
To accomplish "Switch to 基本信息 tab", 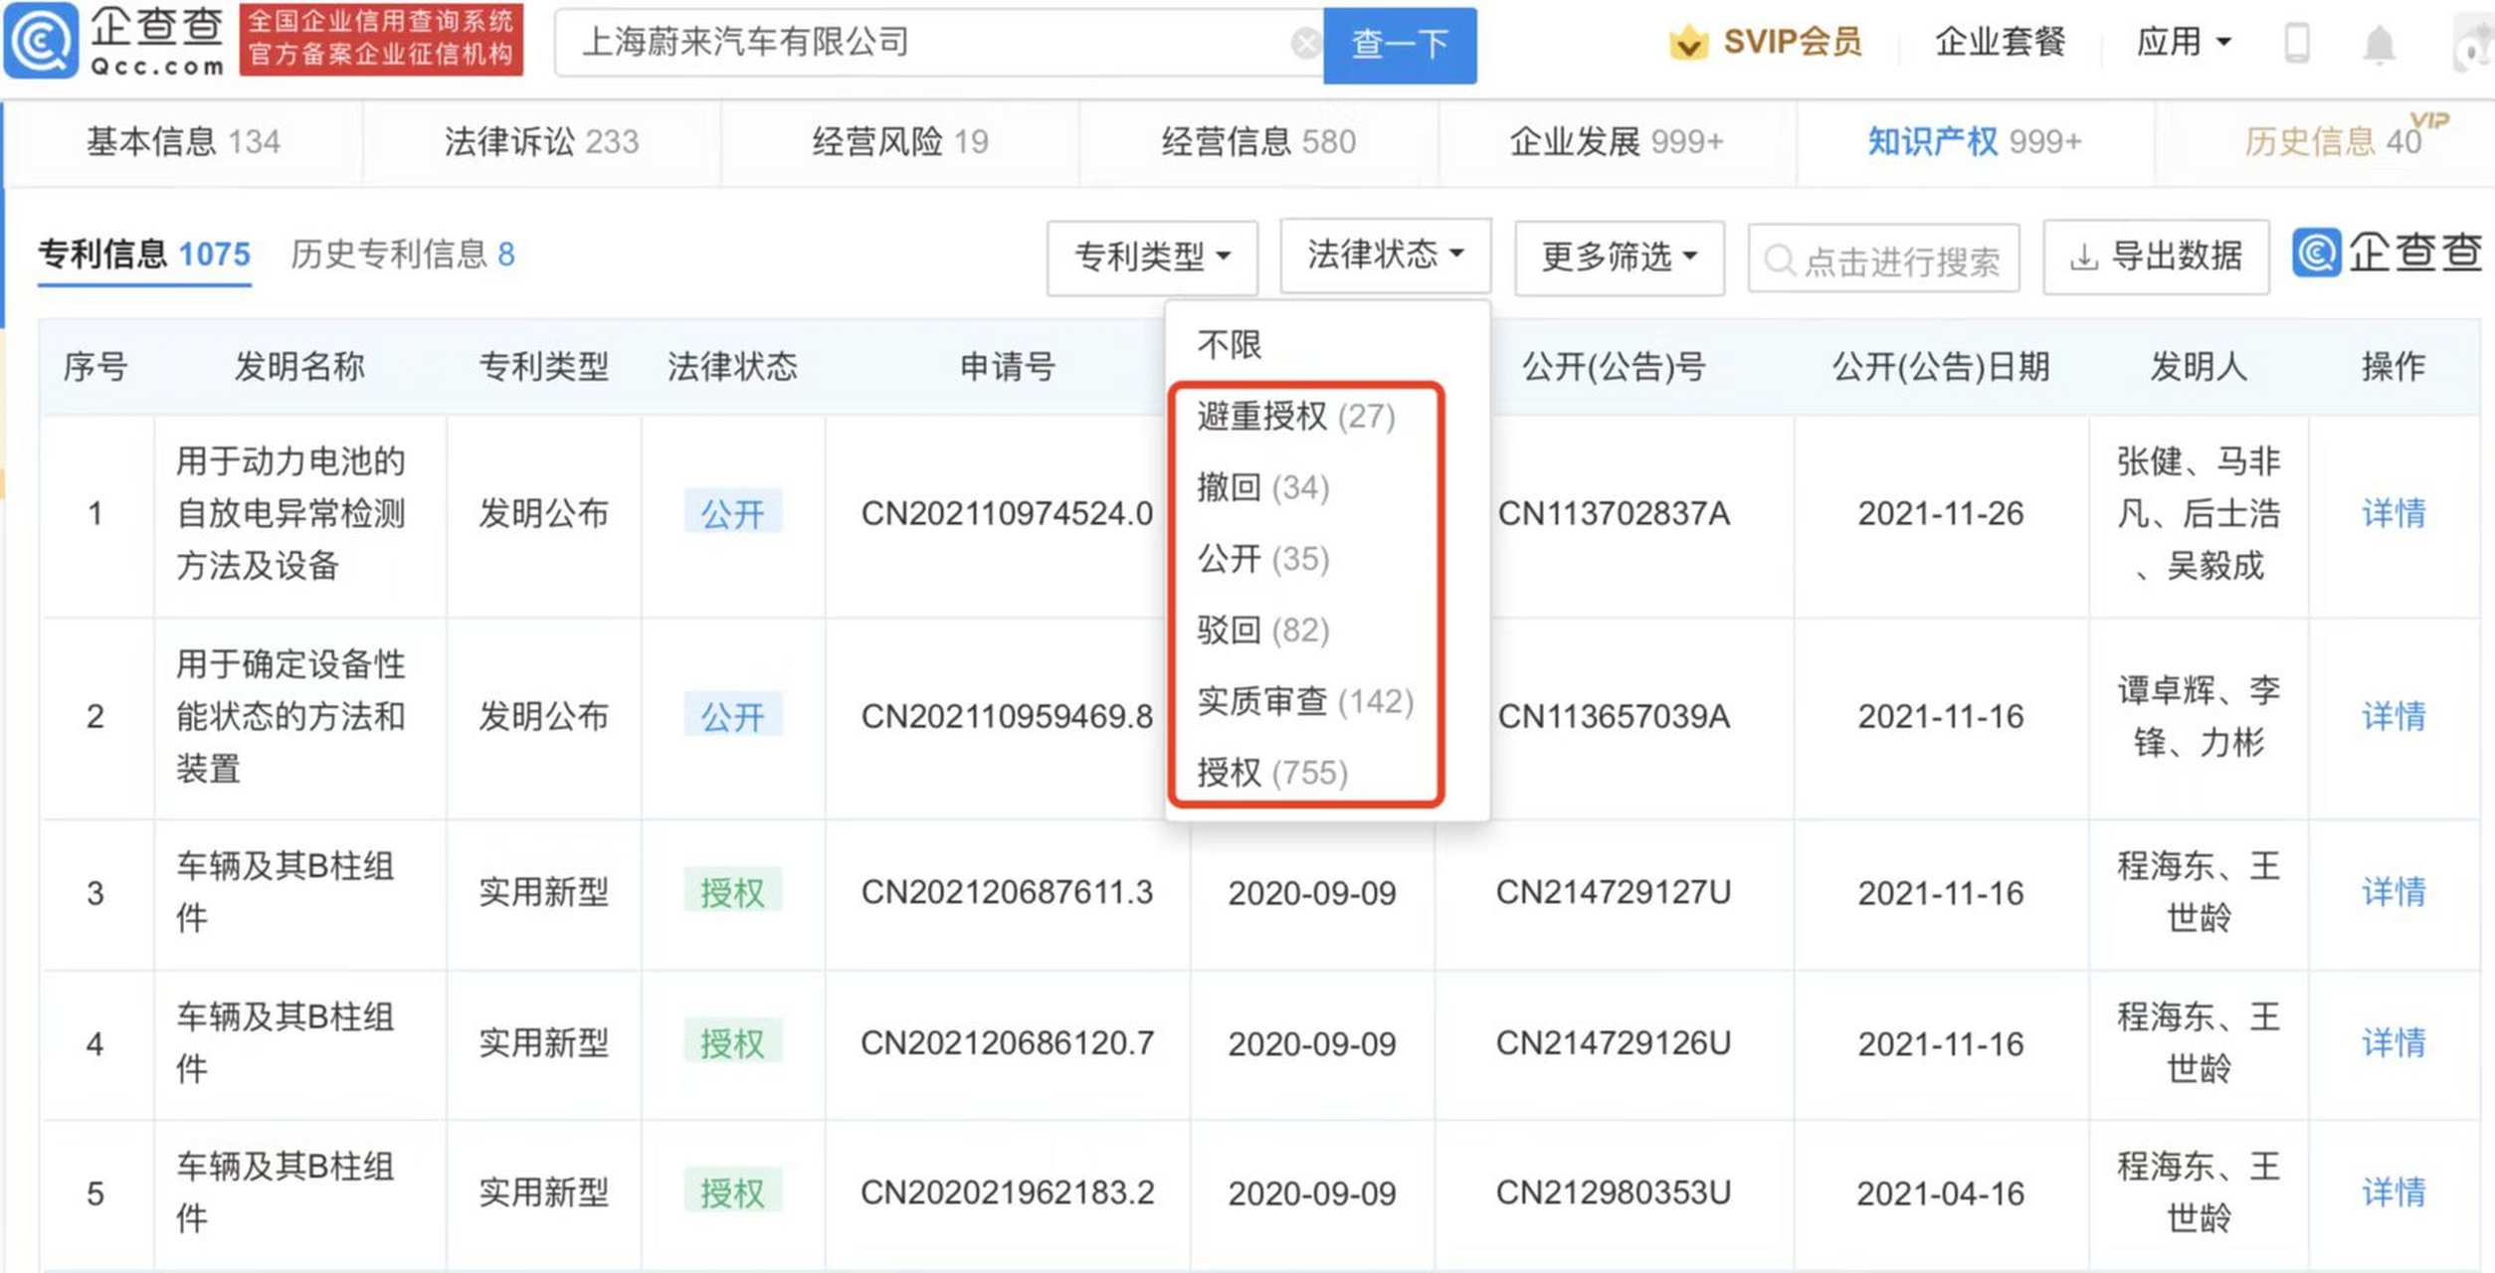I will pos(183,142).
